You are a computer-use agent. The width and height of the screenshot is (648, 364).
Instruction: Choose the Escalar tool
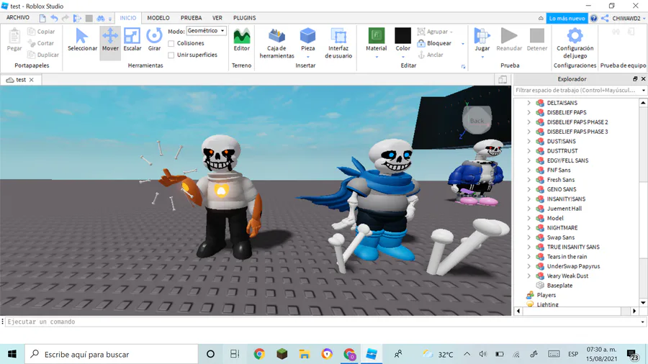click(x=132, y=40)
